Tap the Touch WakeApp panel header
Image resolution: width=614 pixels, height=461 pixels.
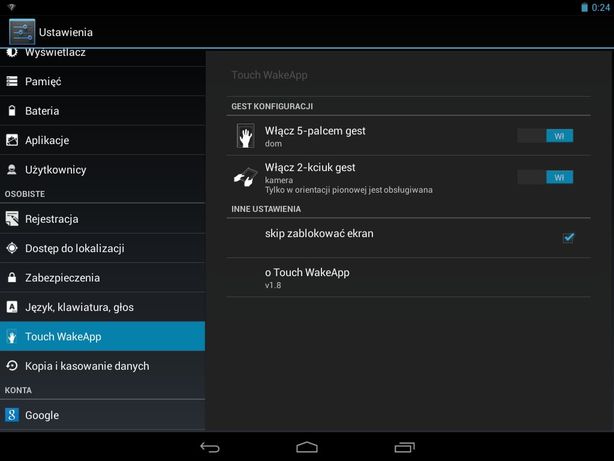pyautogui.click(x=269, y=75)
